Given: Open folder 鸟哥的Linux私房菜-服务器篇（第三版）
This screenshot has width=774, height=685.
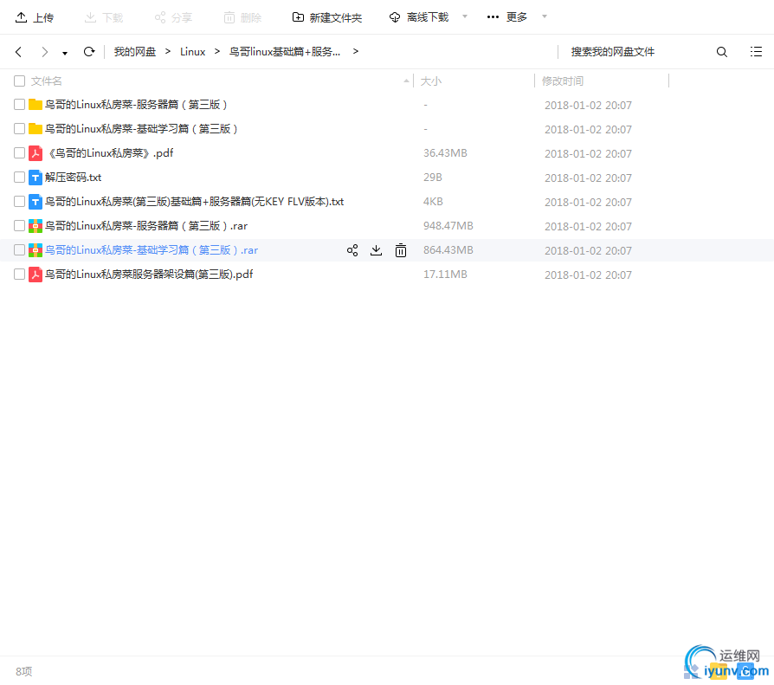Looking at the screenshot, I should click(136, 104).
